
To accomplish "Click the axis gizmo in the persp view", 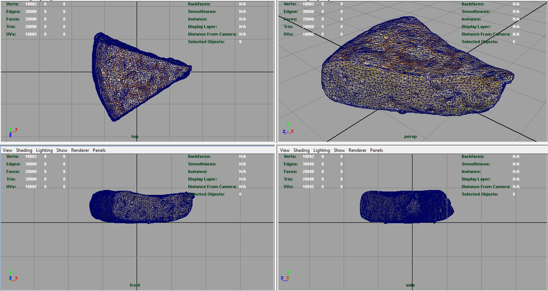I will point(288,129).
